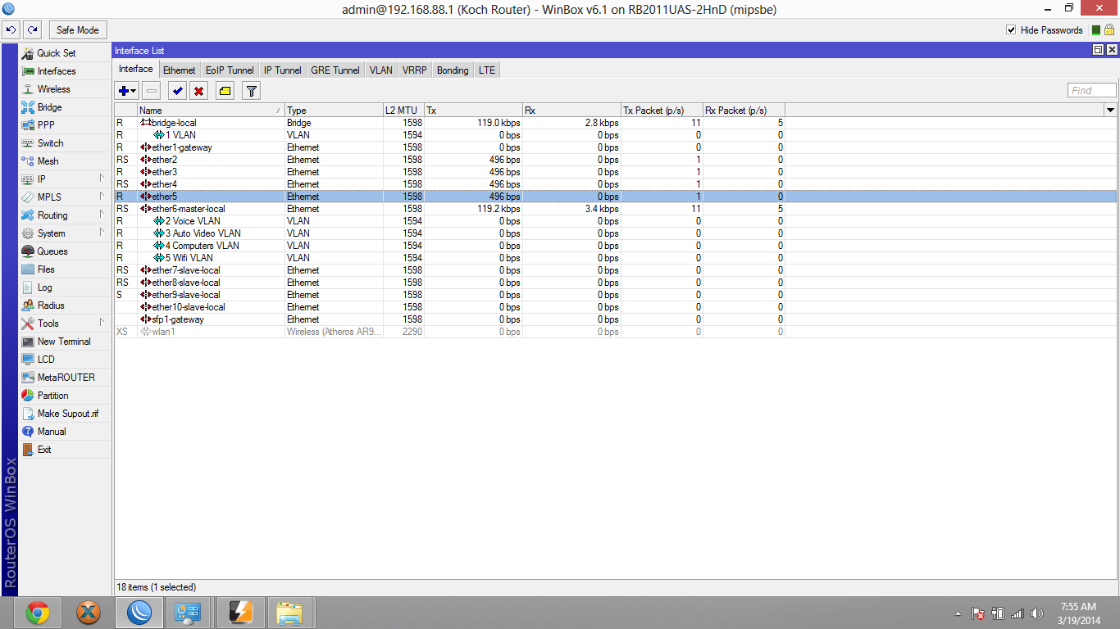
Task: Click the Tx Packet (p/s) column header
Action: tap(662, 111)
